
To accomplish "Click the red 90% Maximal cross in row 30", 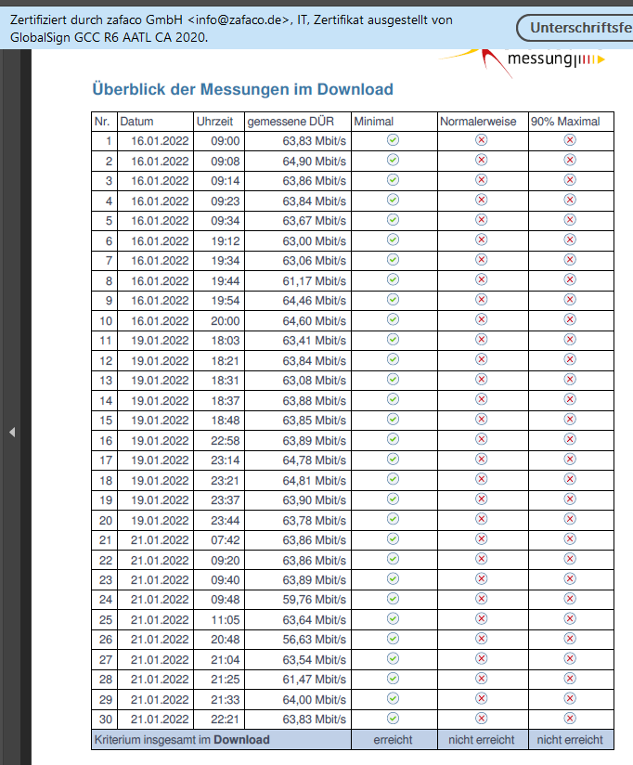I will tap(570, 719).
